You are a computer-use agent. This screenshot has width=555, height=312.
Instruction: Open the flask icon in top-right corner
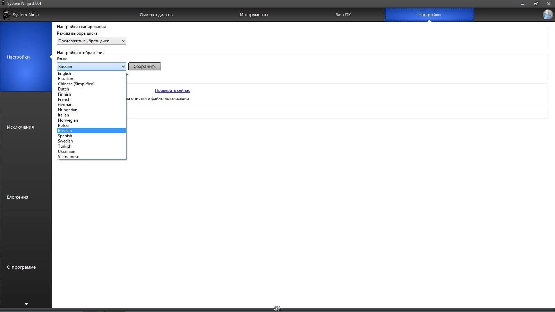pyautogui.click(x=548, y=15)
